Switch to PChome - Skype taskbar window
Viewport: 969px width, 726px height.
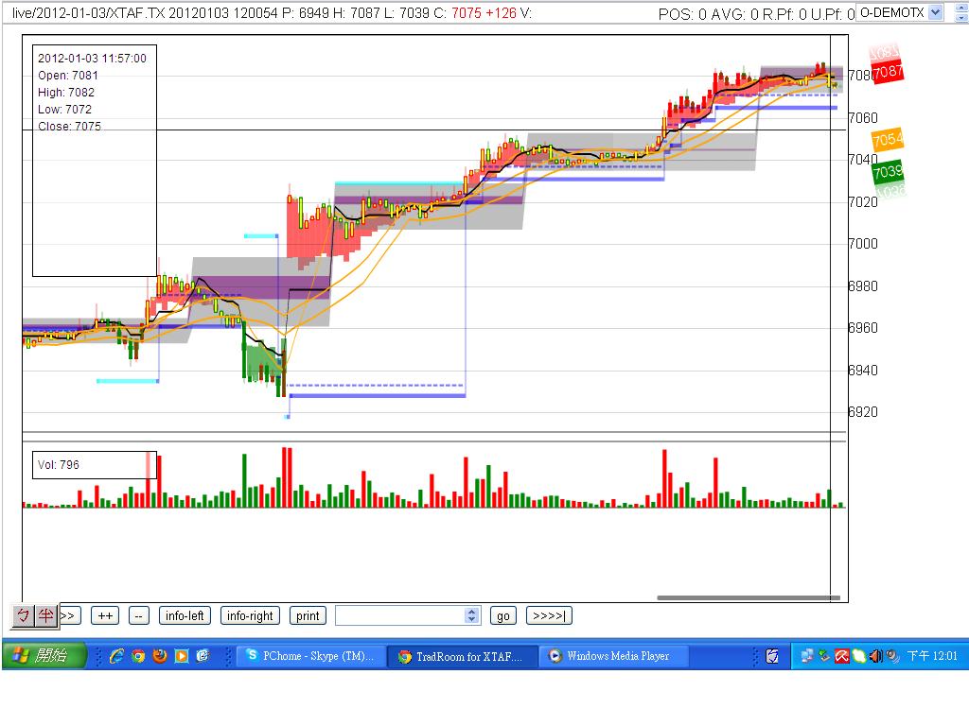point(311,656)
